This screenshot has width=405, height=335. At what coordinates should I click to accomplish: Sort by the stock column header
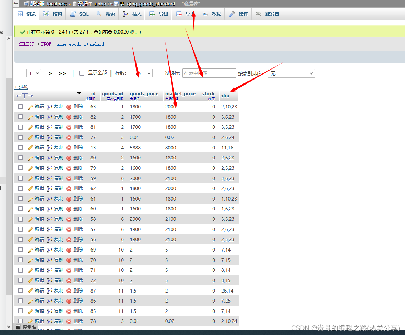208,93
